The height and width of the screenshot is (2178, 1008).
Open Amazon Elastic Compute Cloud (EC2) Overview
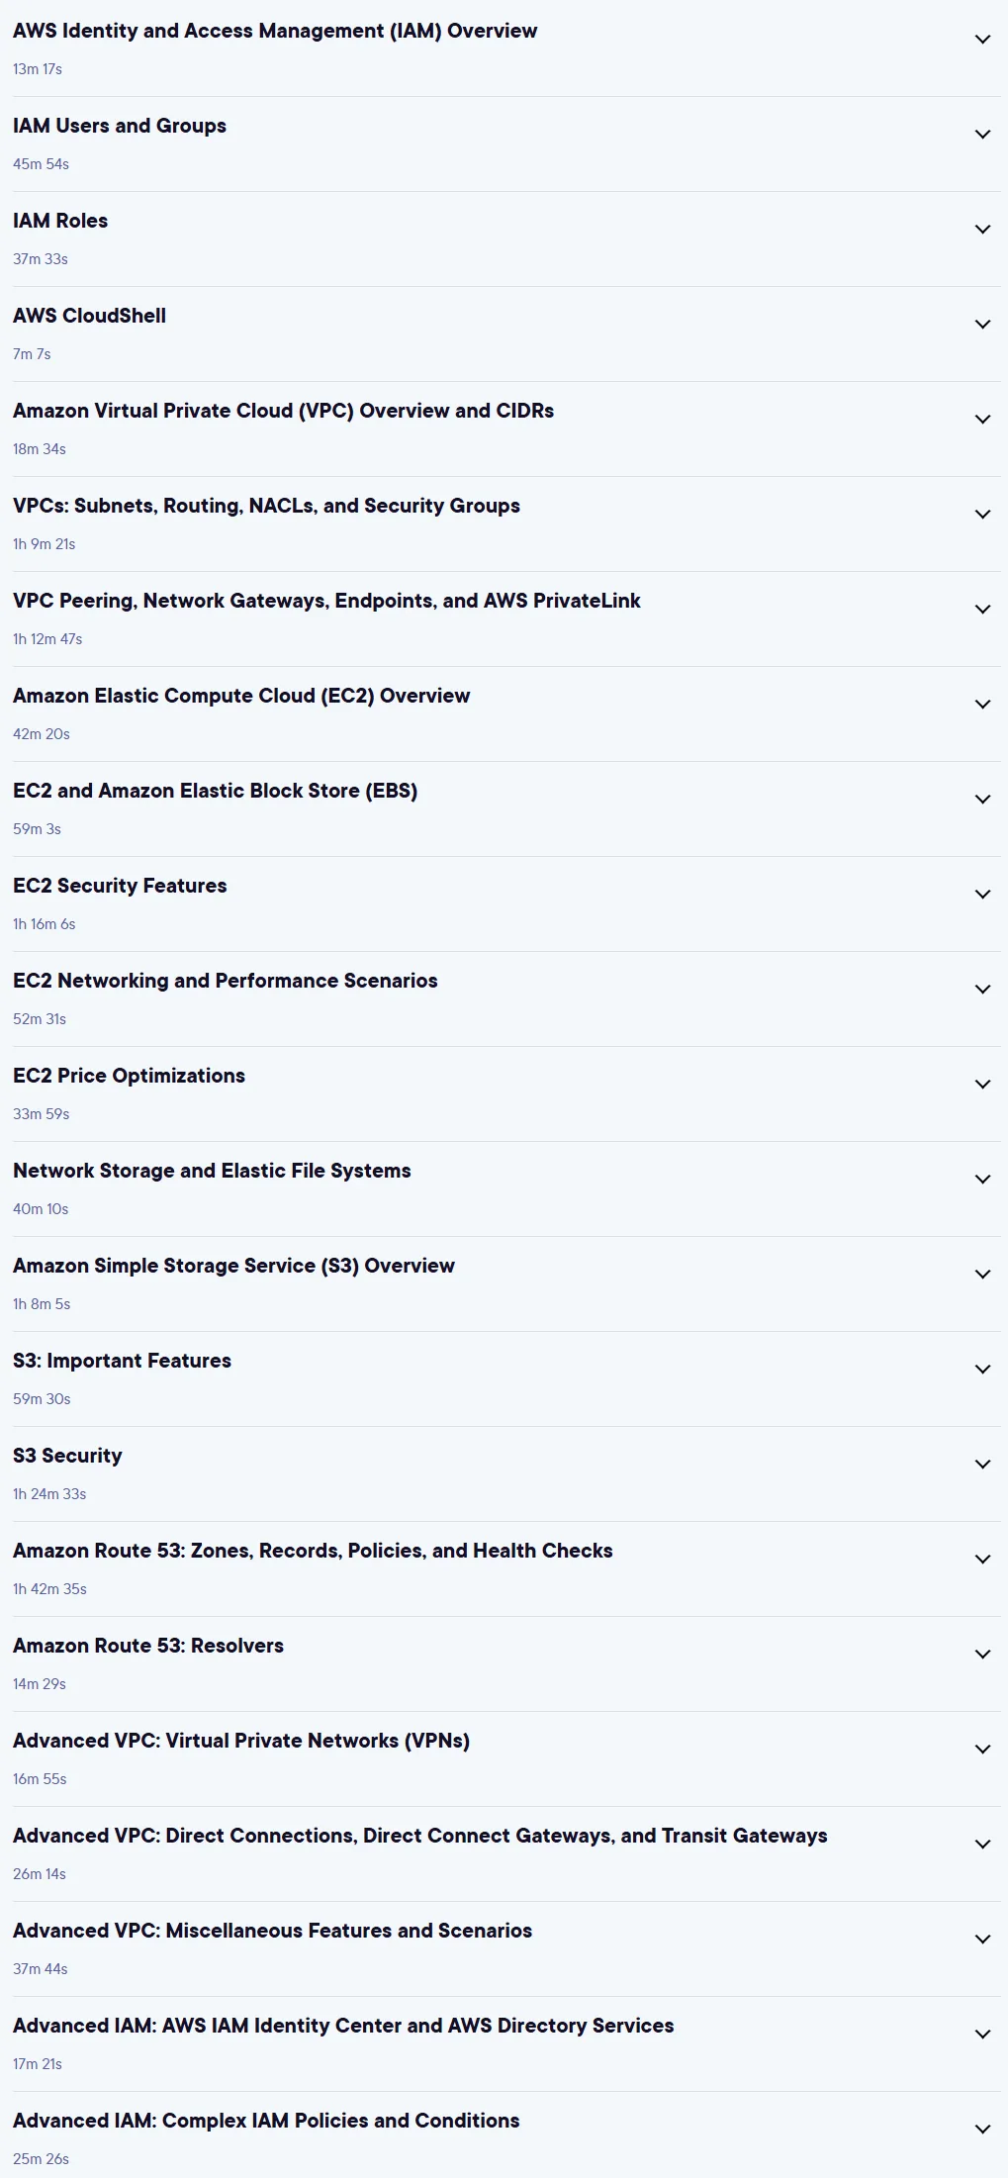coord(241,696)
